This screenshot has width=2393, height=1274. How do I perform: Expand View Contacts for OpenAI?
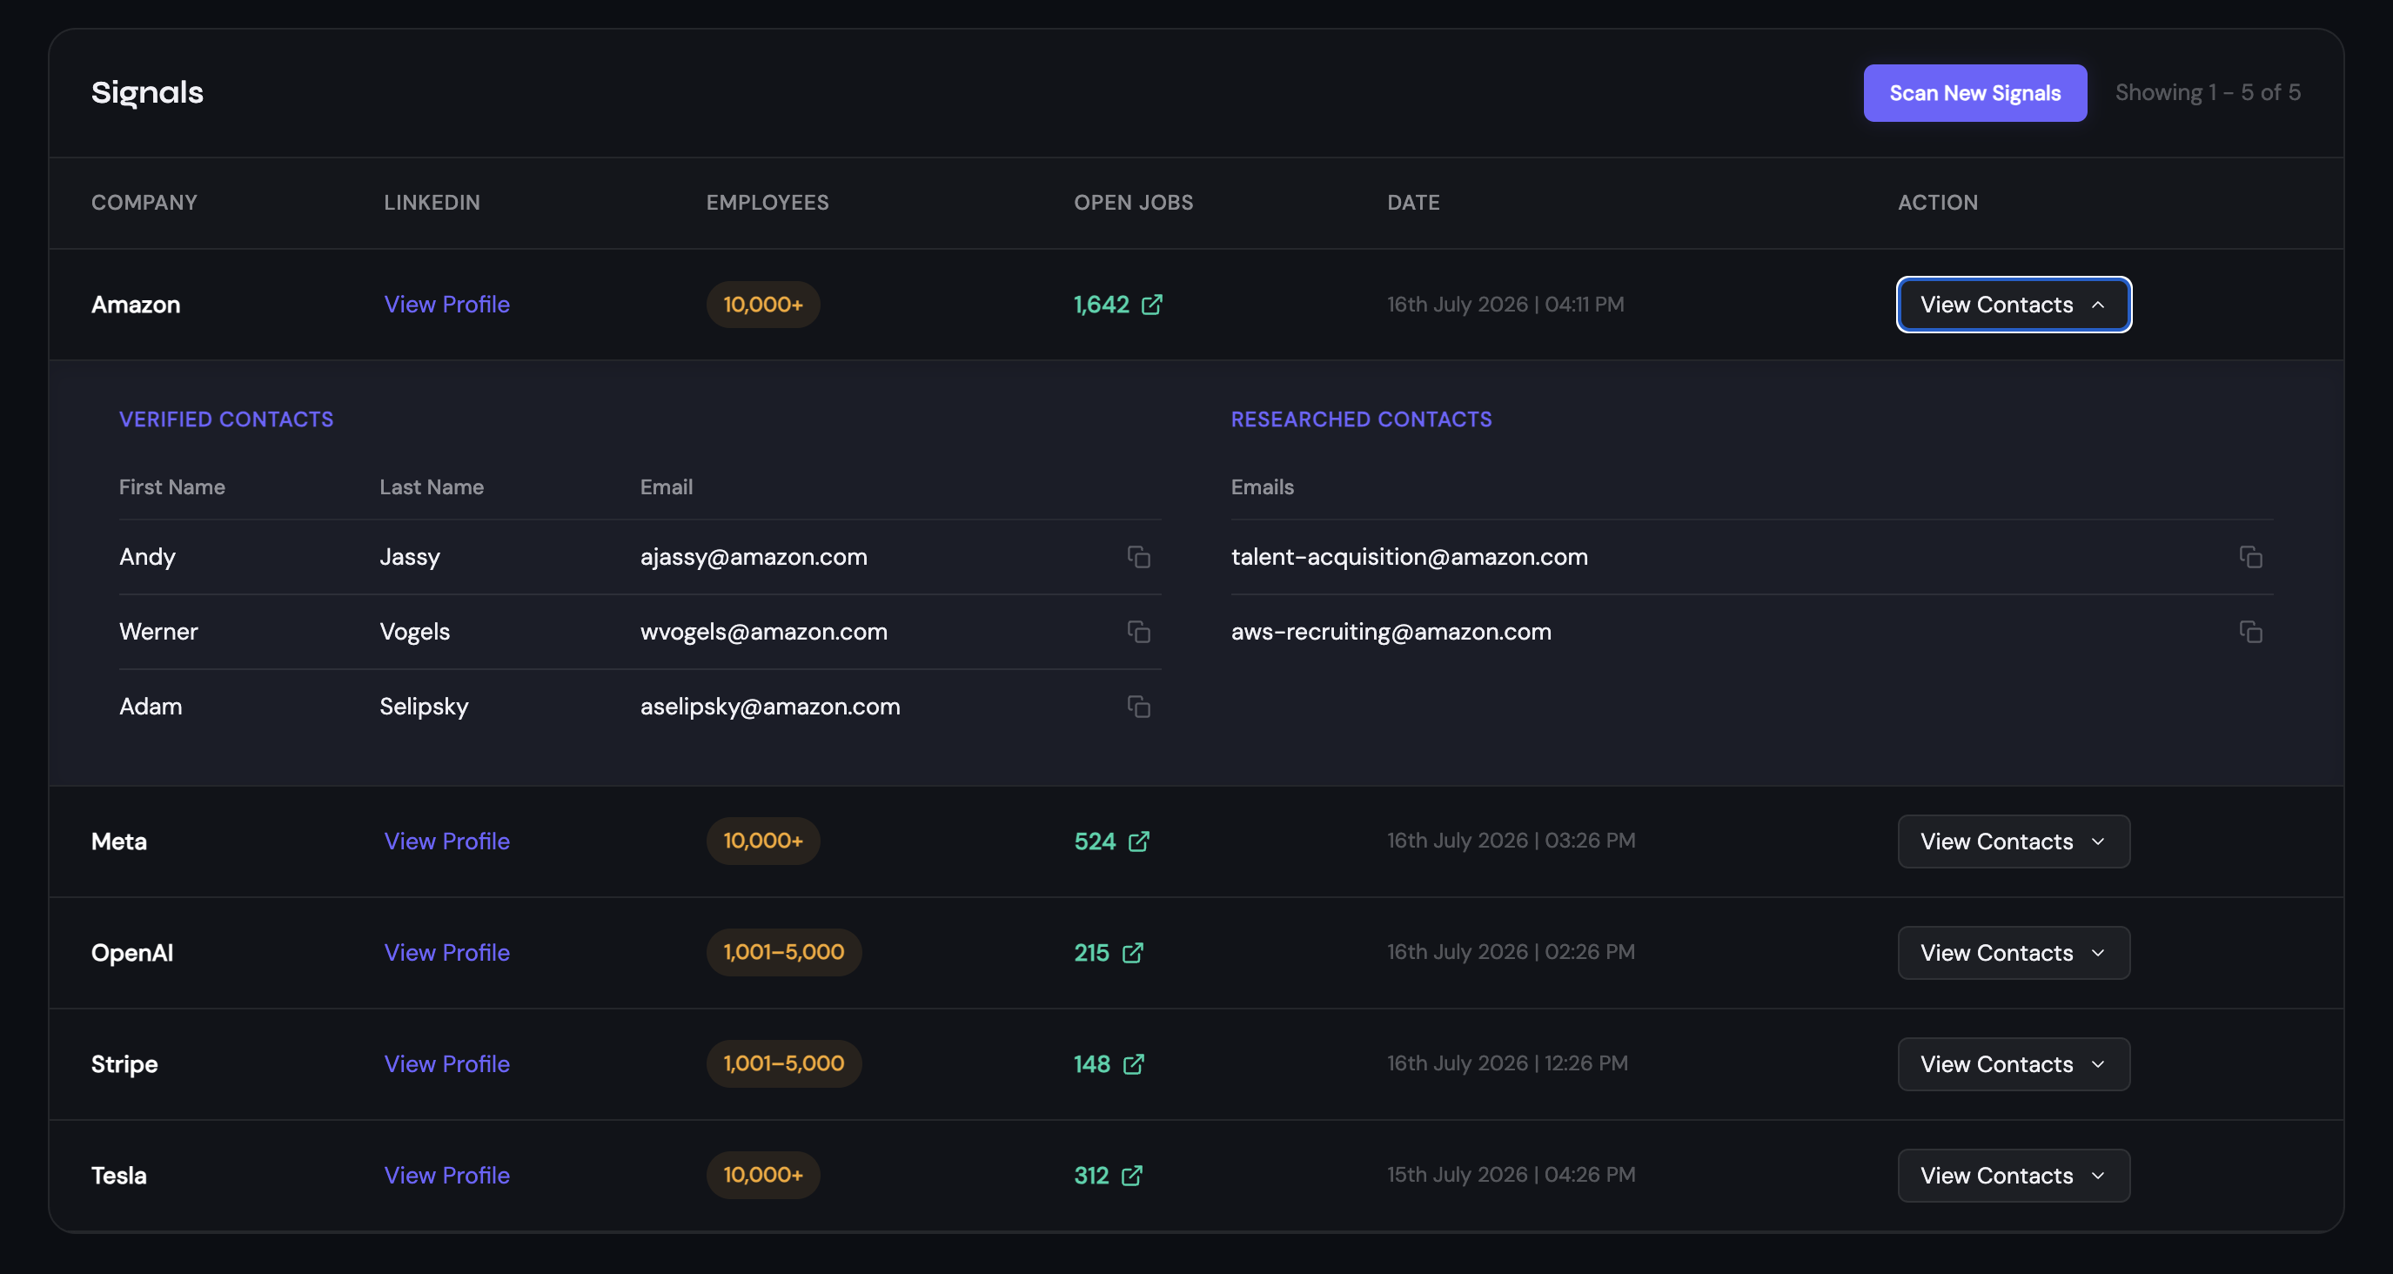[x=2013, y=953]
